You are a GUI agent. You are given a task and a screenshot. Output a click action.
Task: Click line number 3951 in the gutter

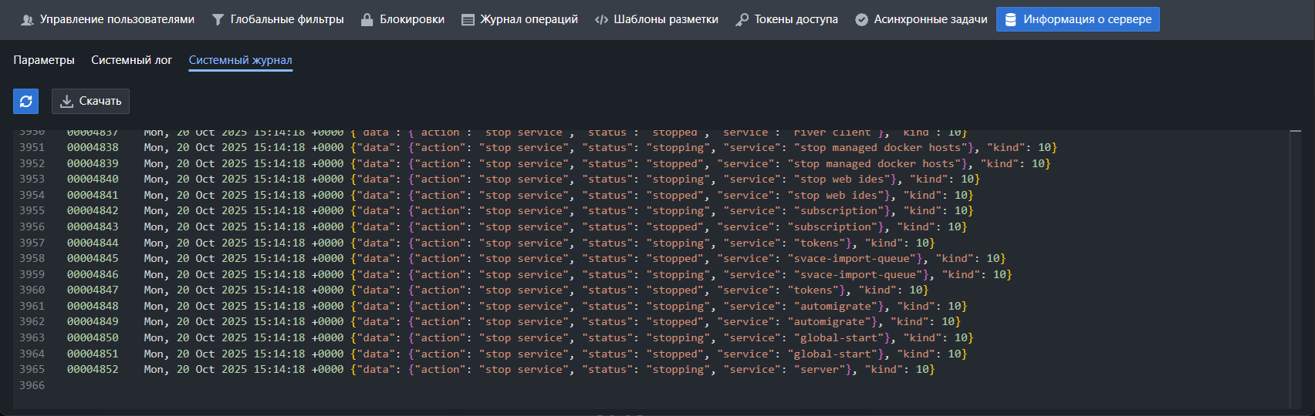click(32, 147)
